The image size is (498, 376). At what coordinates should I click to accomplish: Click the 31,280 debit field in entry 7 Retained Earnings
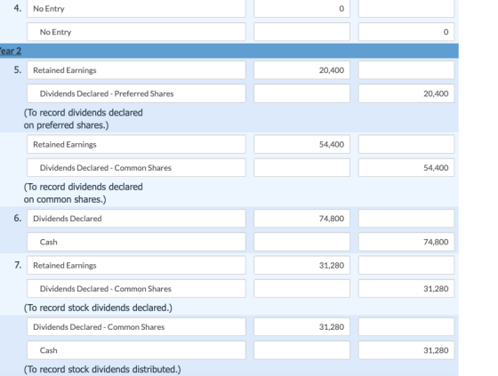coord(301,265)
